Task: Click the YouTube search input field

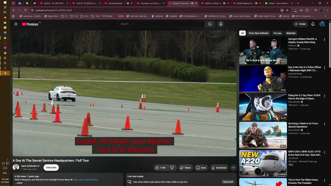Action: click(161, 24)
